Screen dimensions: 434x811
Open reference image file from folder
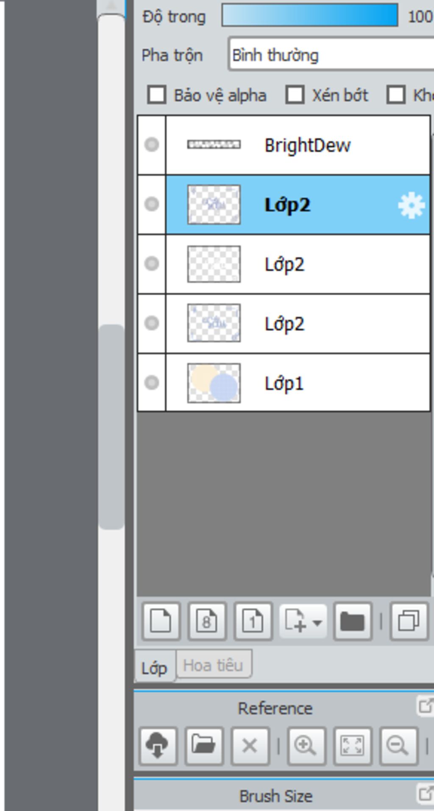[204, 746]
